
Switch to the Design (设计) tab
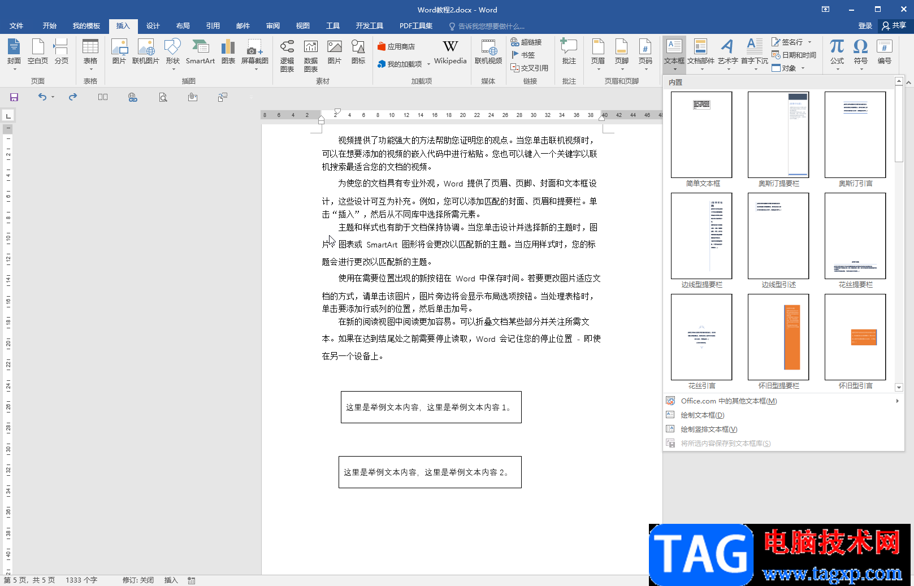pos(153,26)
